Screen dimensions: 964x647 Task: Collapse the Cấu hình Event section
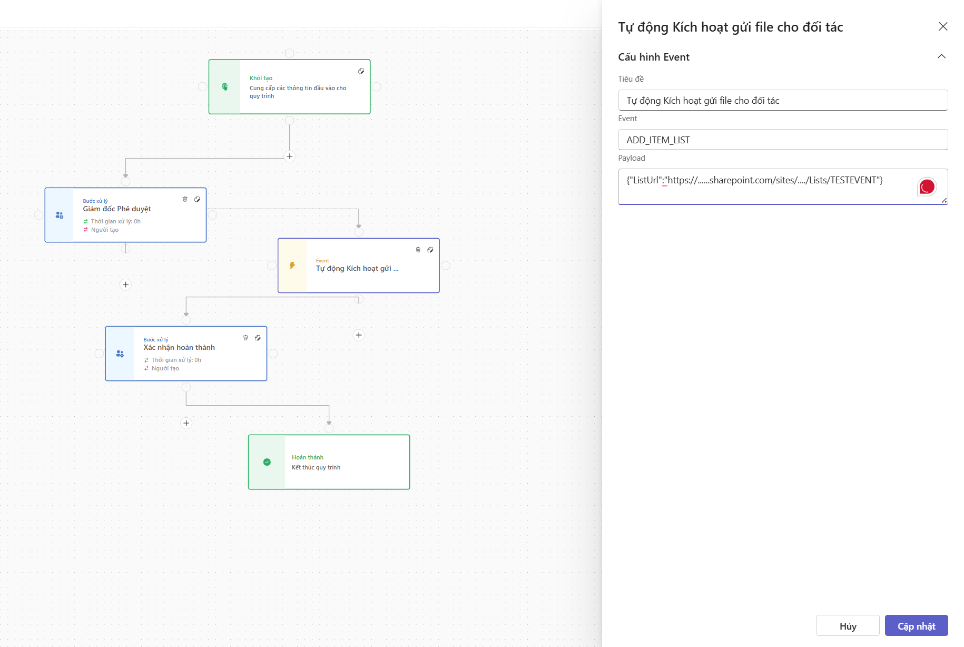coord(941,57)
